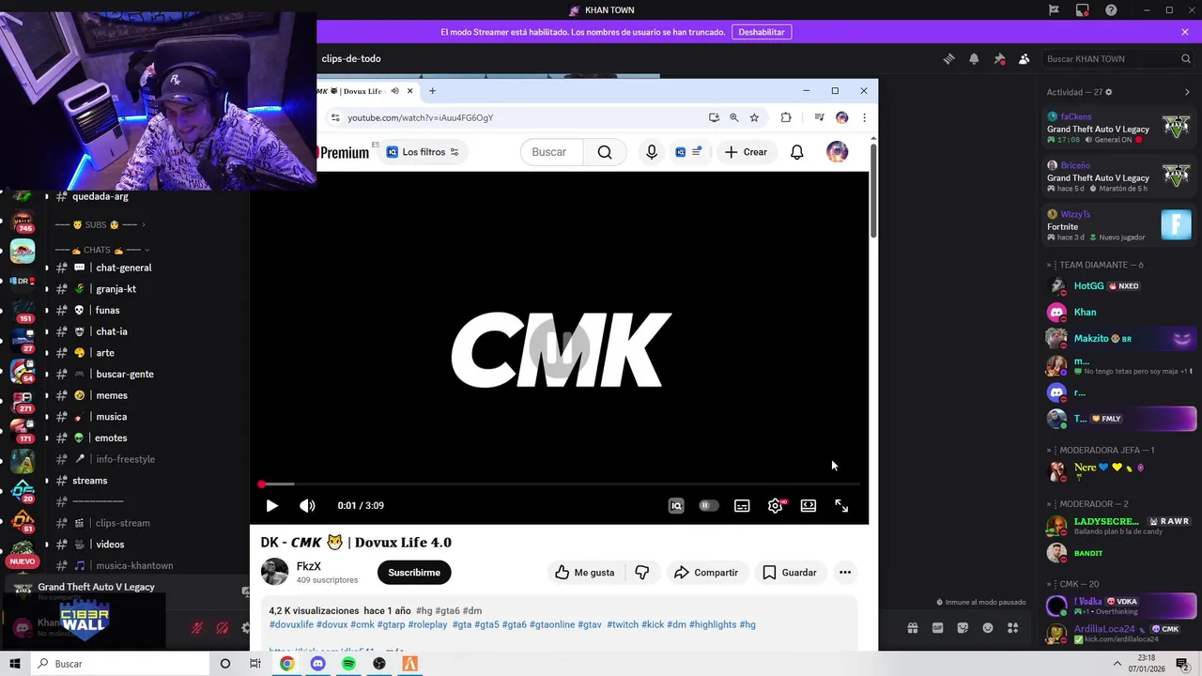Enter YouTube fullscreen mode
The width and height of the screenshot is (1202, 676).
[x=841, y=505]
